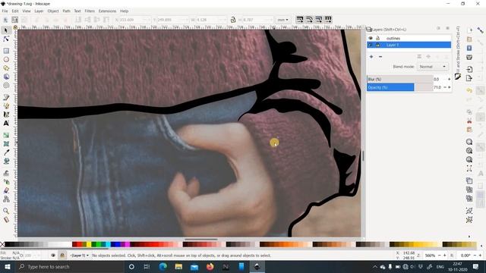Choose the Spray tool
Viewport: 486px width, 273px height.
click(6, 182)
